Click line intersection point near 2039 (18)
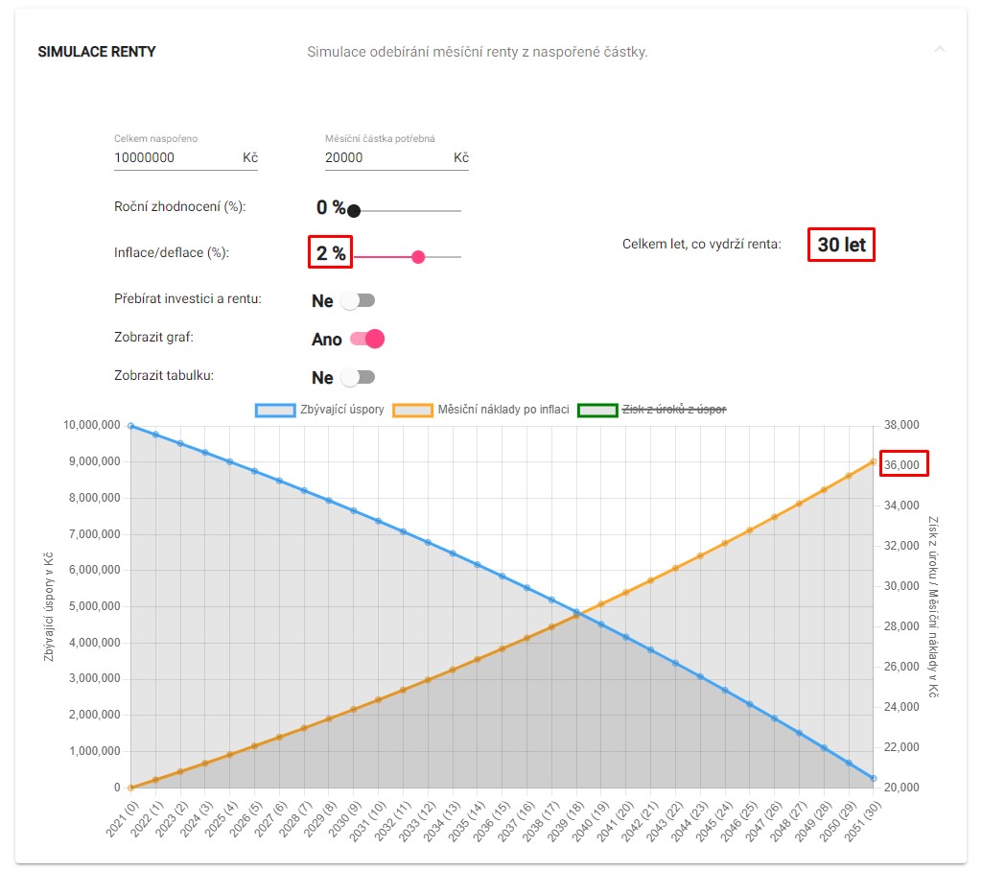982x871 pixels. click(576, 612)
